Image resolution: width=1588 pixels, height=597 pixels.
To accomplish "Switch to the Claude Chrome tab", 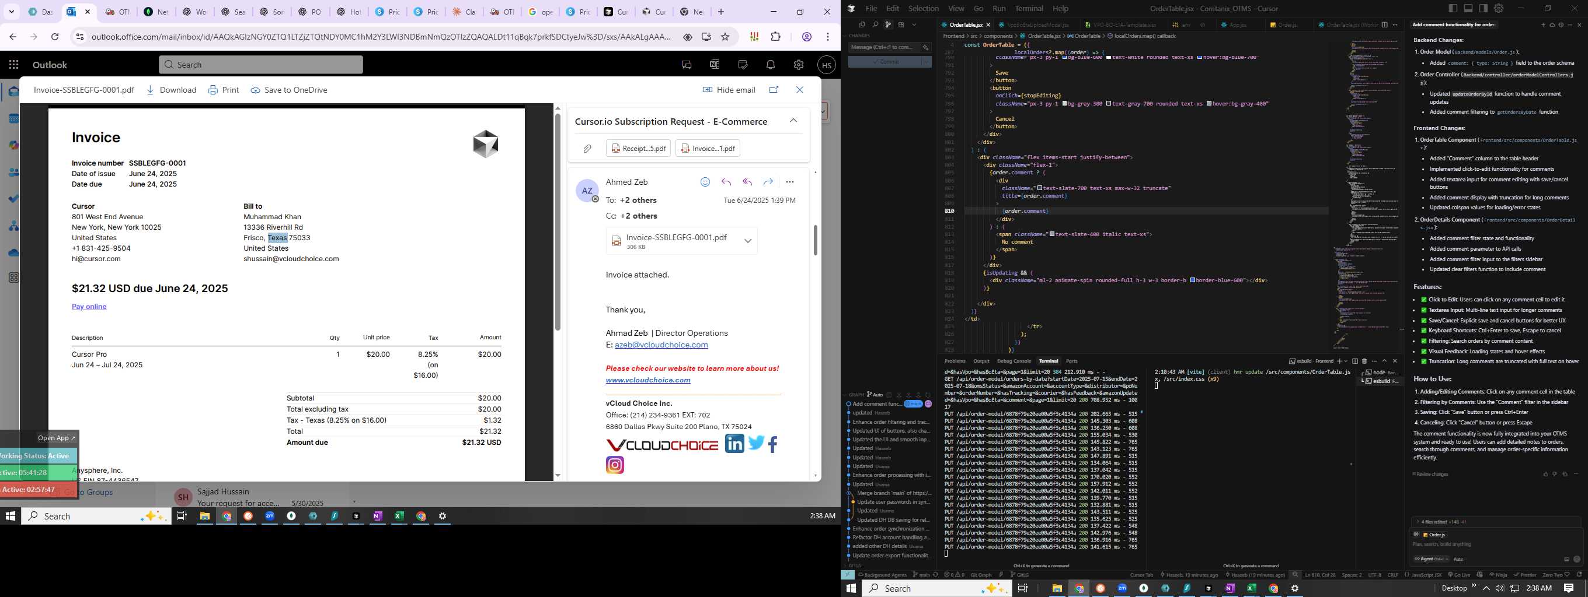I will (x=464, y=12).
